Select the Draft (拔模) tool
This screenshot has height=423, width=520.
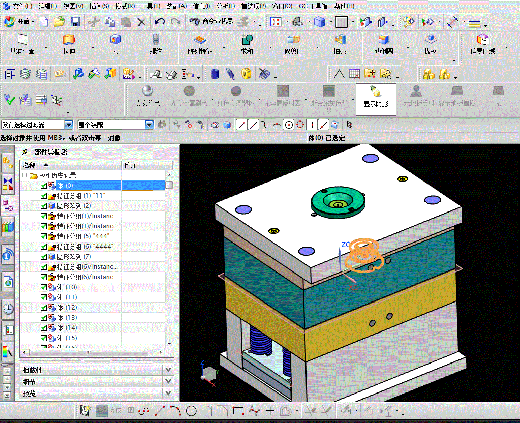(430, 44)
